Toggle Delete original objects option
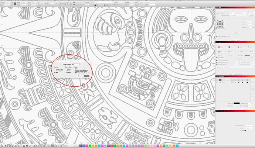The image size is (255, 148). pyautogui.click(x=75, y=72)
